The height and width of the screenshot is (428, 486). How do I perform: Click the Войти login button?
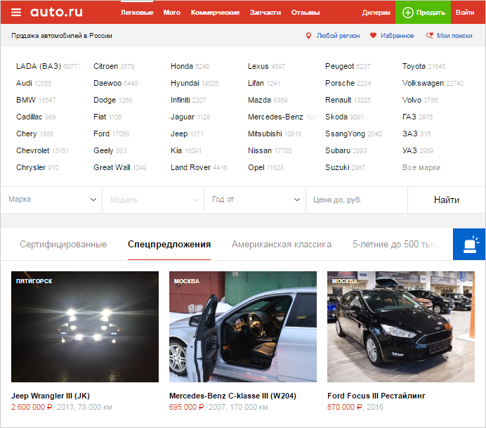click(x=465, y=13)
